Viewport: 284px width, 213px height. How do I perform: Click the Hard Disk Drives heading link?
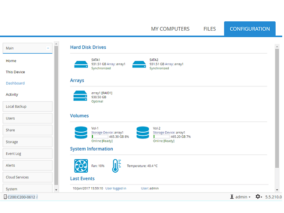[x=88, y=47]
